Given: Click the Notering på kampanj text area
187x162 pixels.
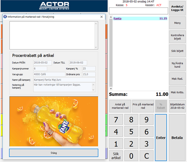Looking at the screenshot, I should coord(64,87).
